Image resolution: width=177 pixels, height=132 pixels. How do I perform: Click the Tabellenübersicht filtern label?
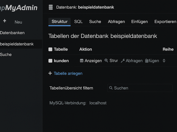(x=71, y=88)
